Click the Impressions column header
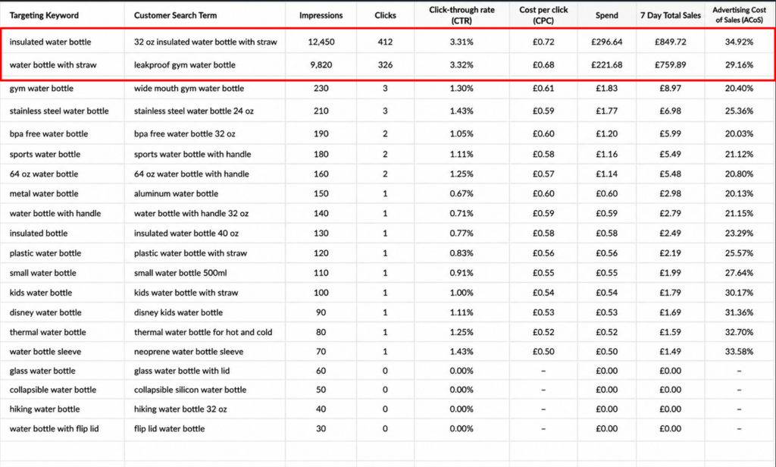The width and height of the screenshot is (776, 467). pyautogui.click(x=321, y=15)
